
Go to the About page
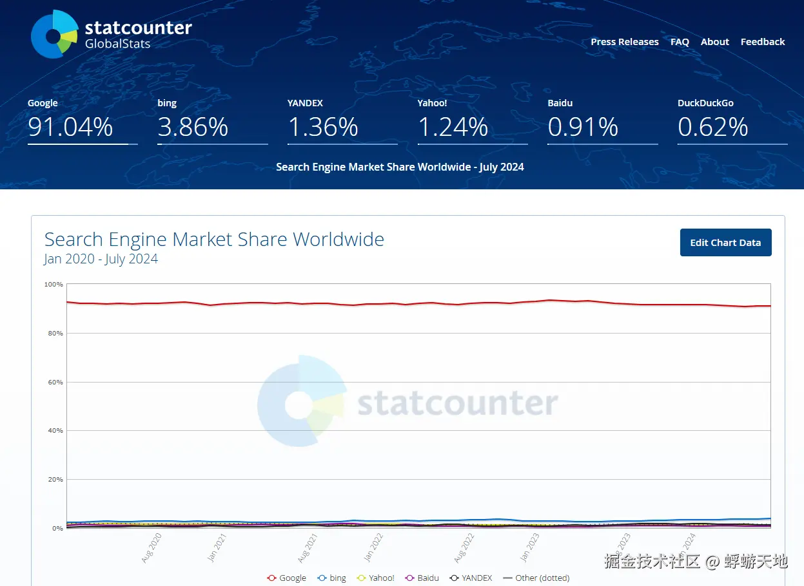(715, 42)
